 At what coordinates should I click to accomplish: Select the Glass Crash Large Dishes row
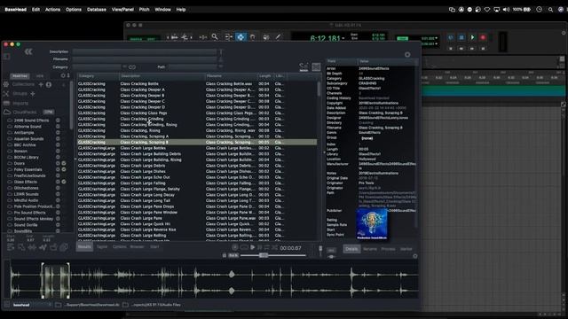click(x=197, y=171)
